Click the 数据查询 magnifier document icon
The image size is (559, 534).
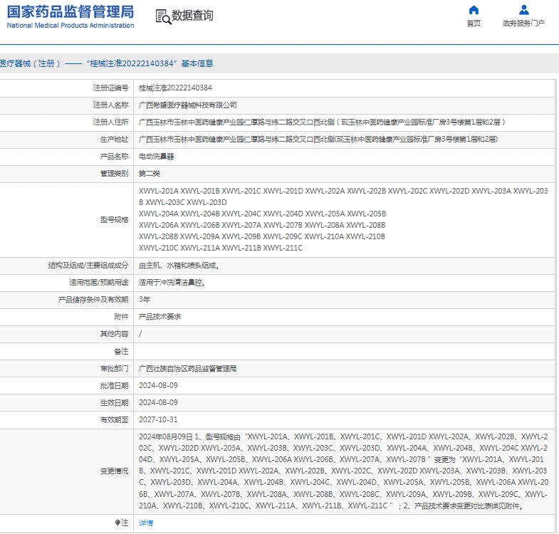(163, 16)
